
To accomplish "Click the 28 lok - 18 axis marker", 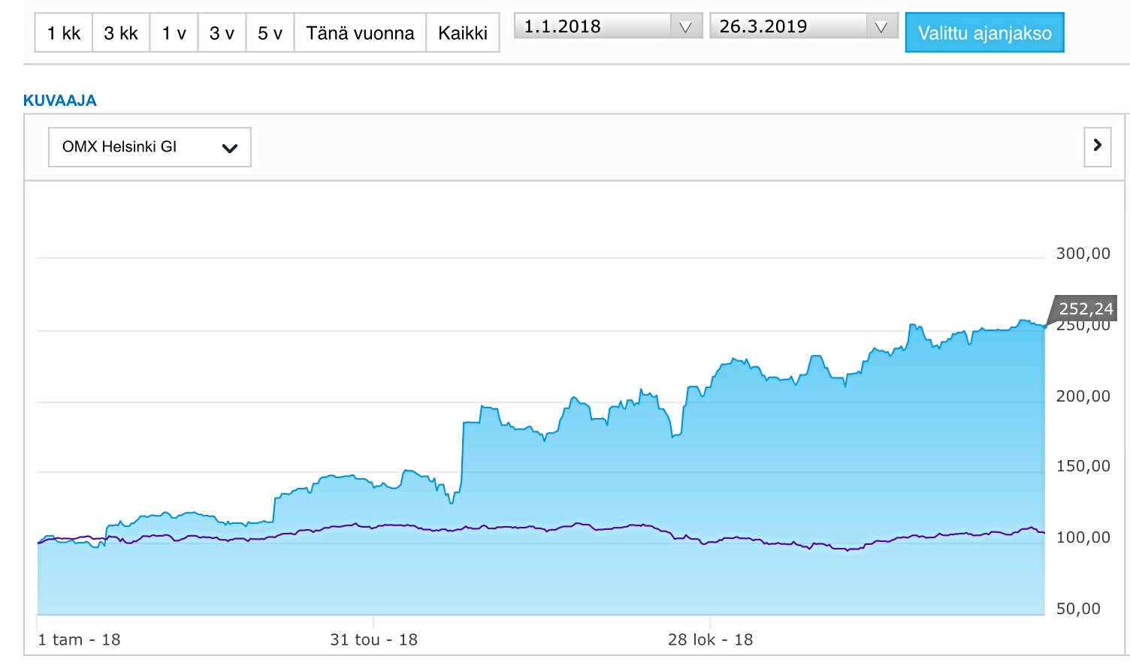I will (x=710, y=639).
